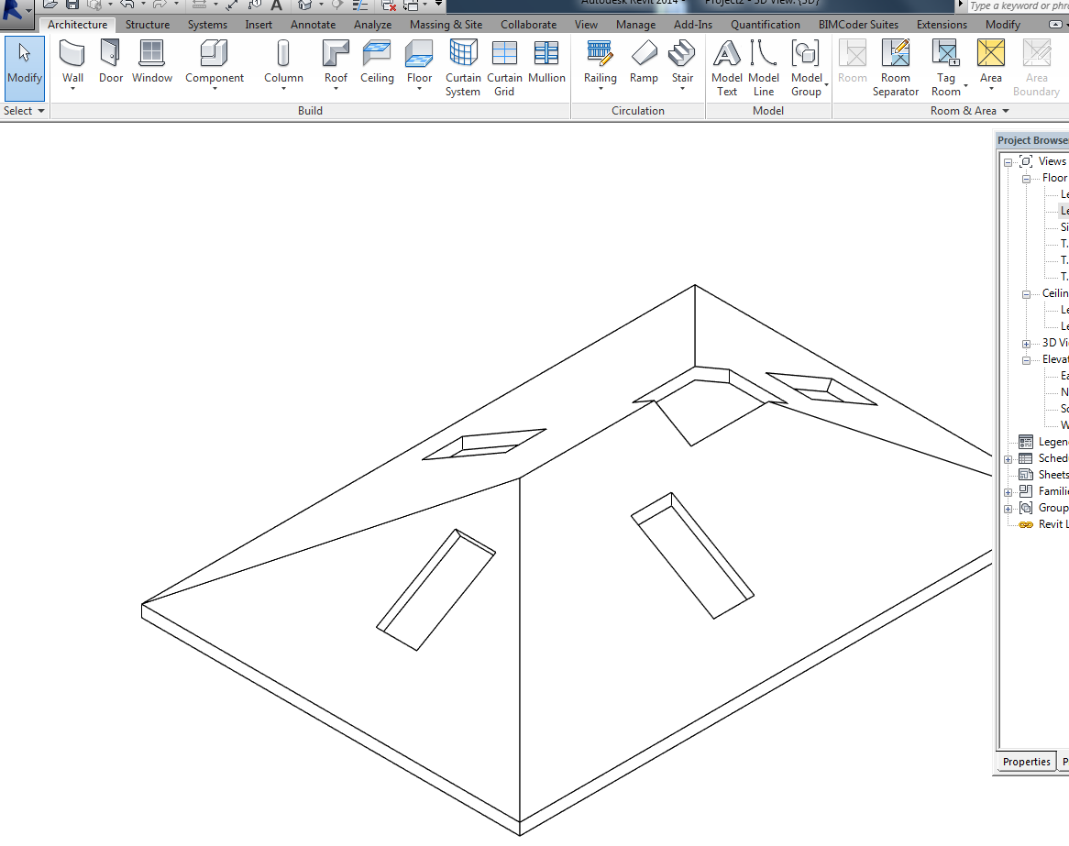The image size is (1069, 846).
Task: Click the Thin Lines icon in quick access toolbar
Action: click(360, 5)
